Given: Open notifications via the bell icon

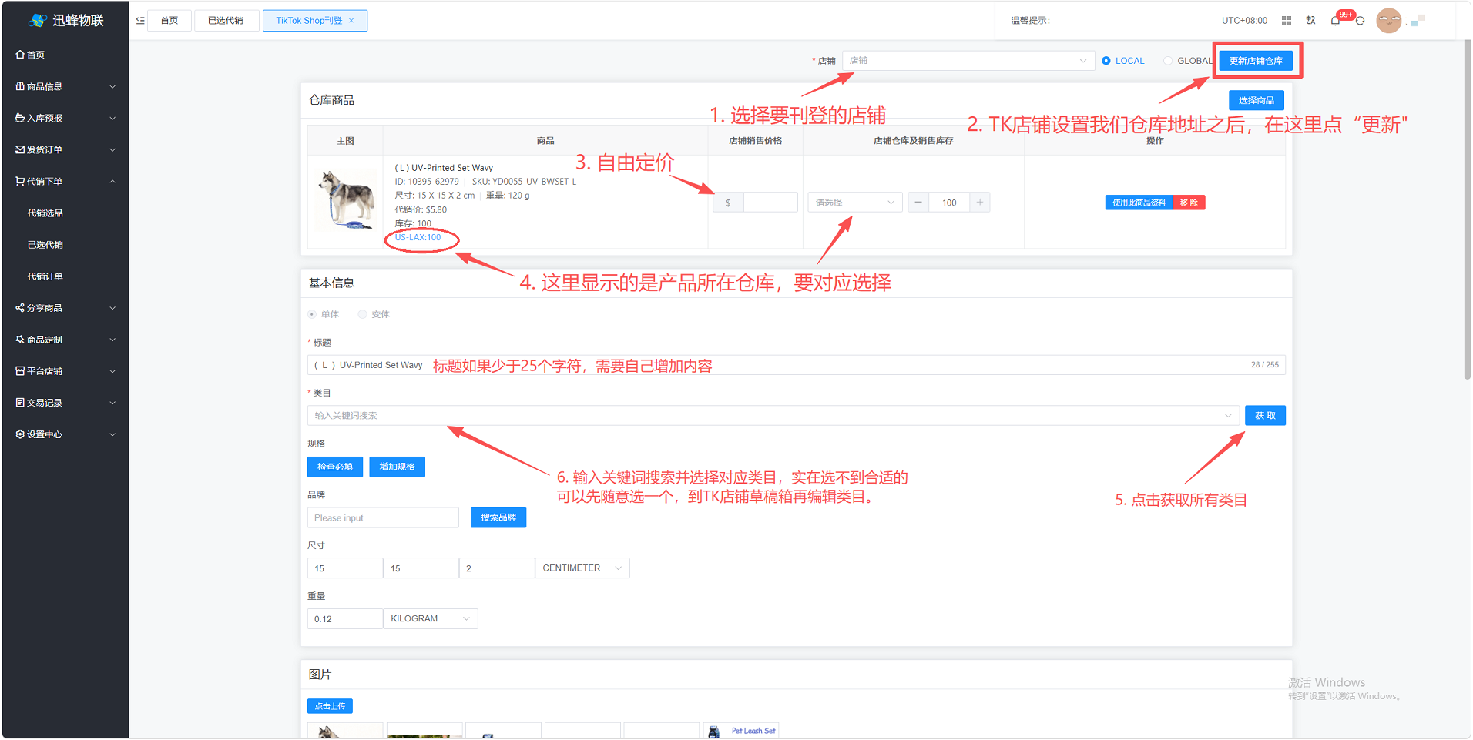Looking at the screenshot, I should pos(1335,21).
